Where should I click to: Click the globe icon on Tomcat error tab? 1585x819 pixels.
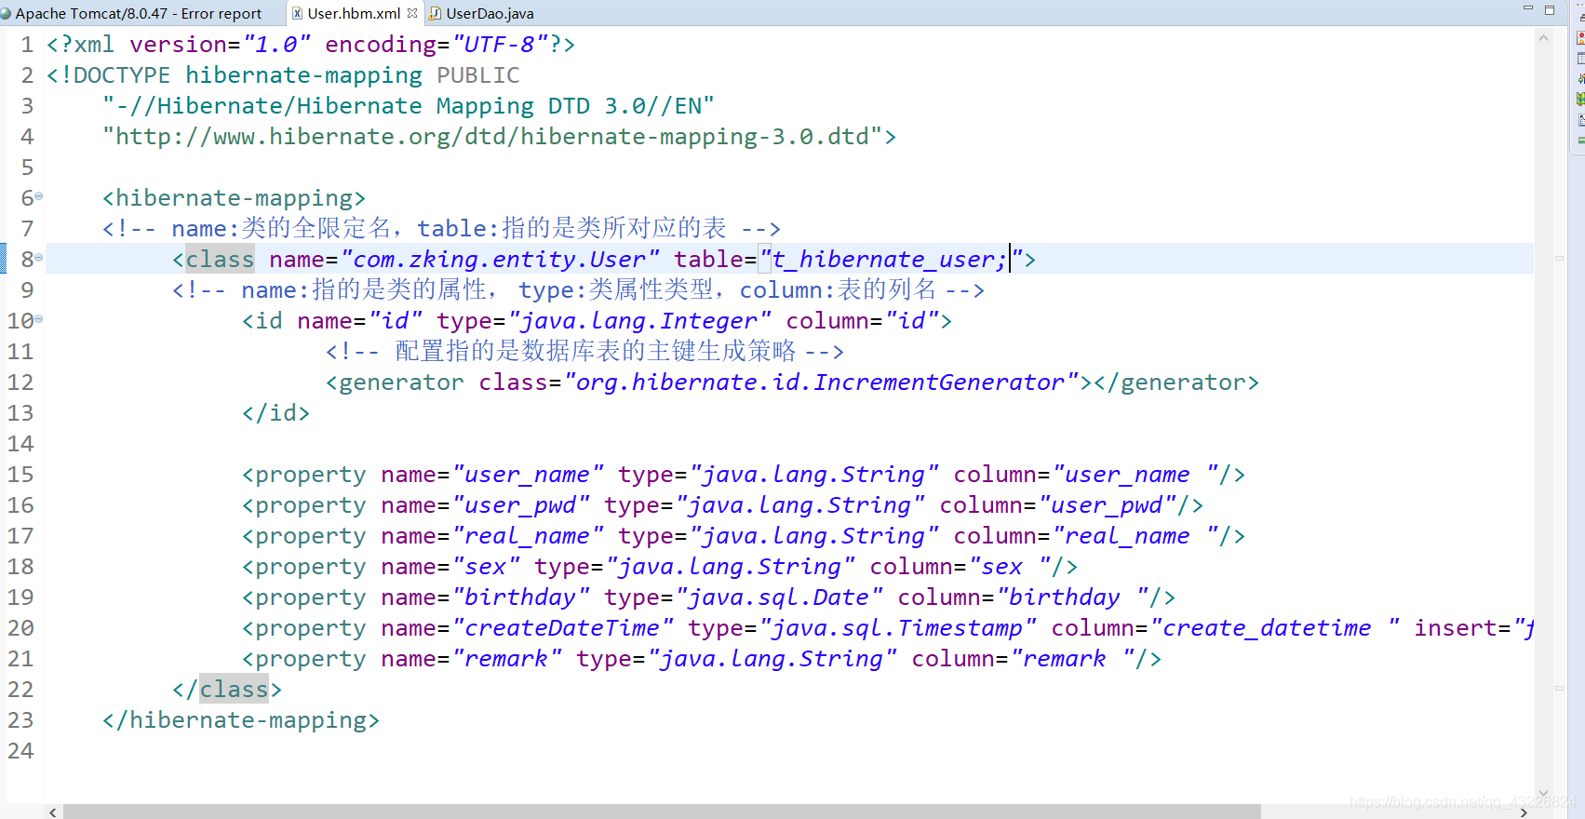pyautogui.click(x=6, y=13)
